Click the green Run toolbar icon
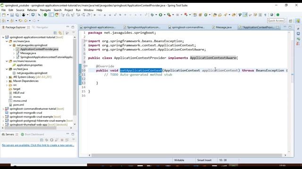Screen dimensions: 302x169 point(160,15)
